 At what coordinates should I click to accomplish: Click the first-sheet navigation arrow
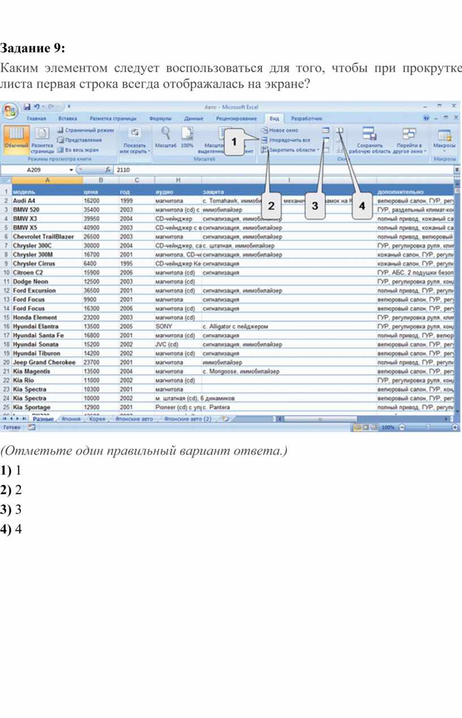tap(5, 419)
